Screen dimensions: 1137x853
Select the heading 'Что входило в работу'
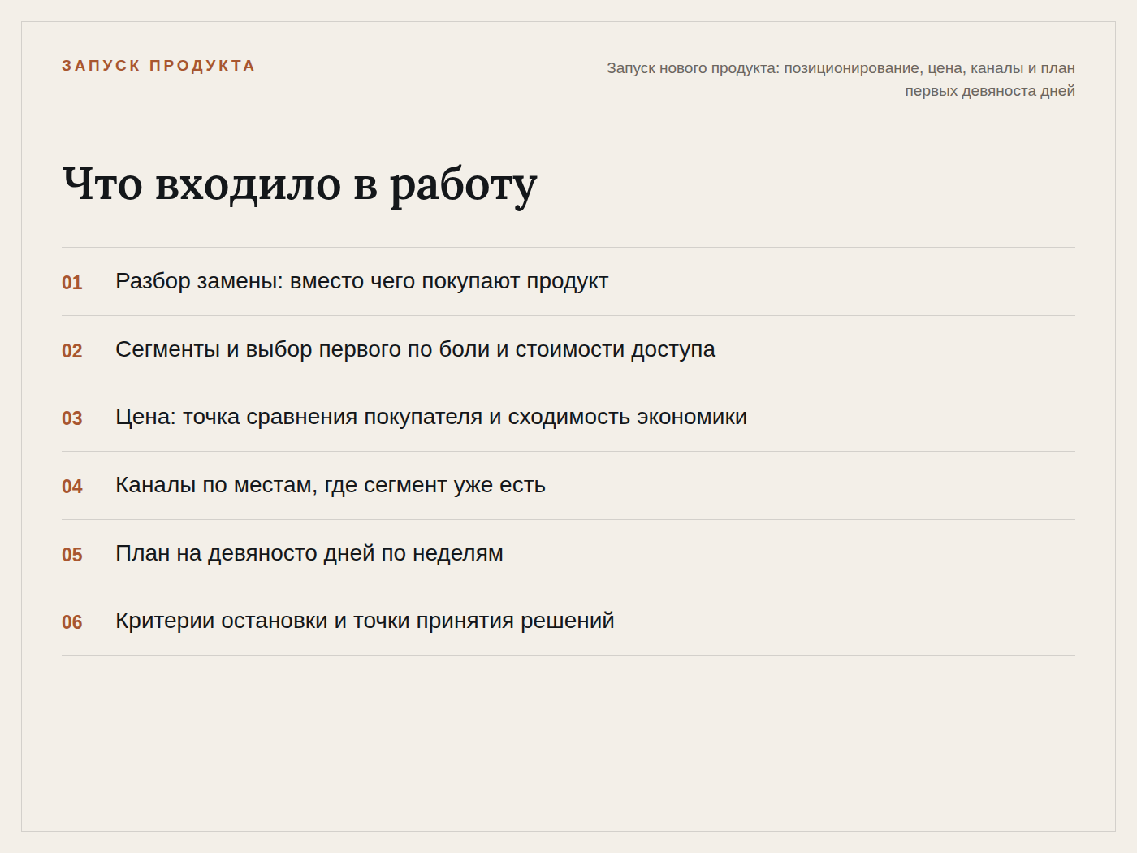(x=300, y=185)
